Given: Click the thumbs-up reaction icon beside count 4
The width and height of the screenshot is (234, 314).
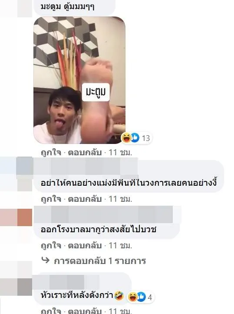Looking at the screenshot, I should [x=141, y=297].
